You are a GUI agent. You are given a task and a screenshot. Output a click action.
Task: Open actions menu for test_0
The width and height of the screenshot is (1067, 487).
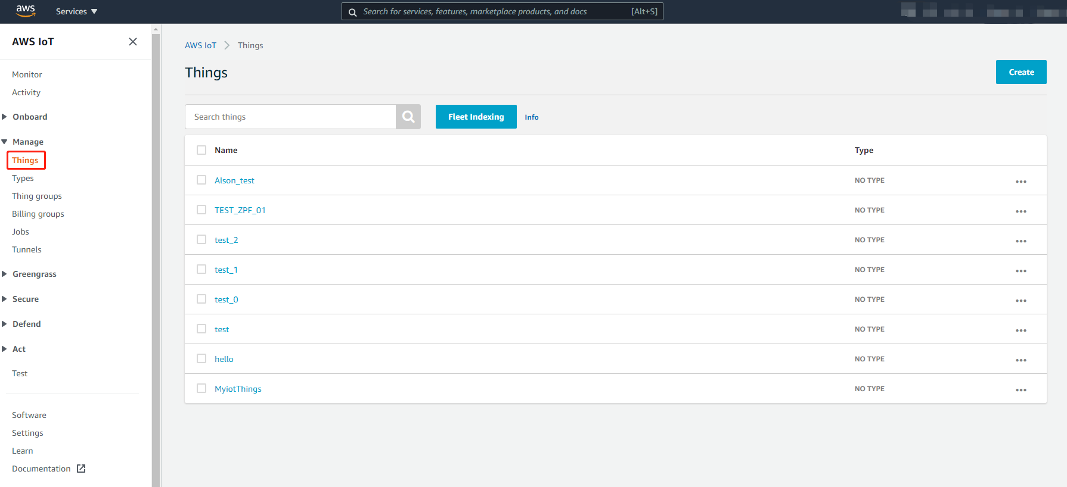[x=1021, y=301]
